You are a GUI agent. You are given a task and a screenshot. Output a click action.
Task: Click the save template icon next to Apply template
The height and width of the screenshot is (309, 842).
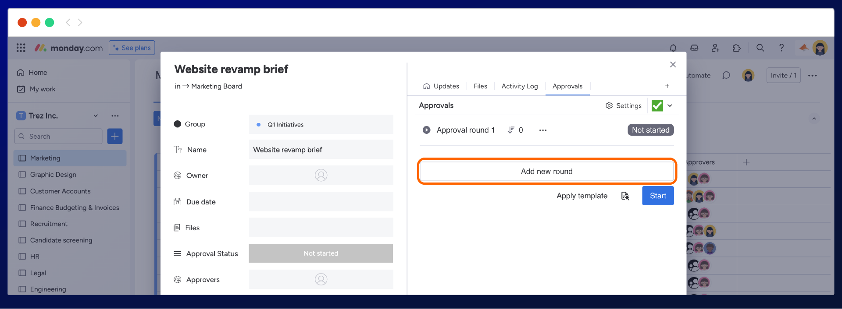625,196
